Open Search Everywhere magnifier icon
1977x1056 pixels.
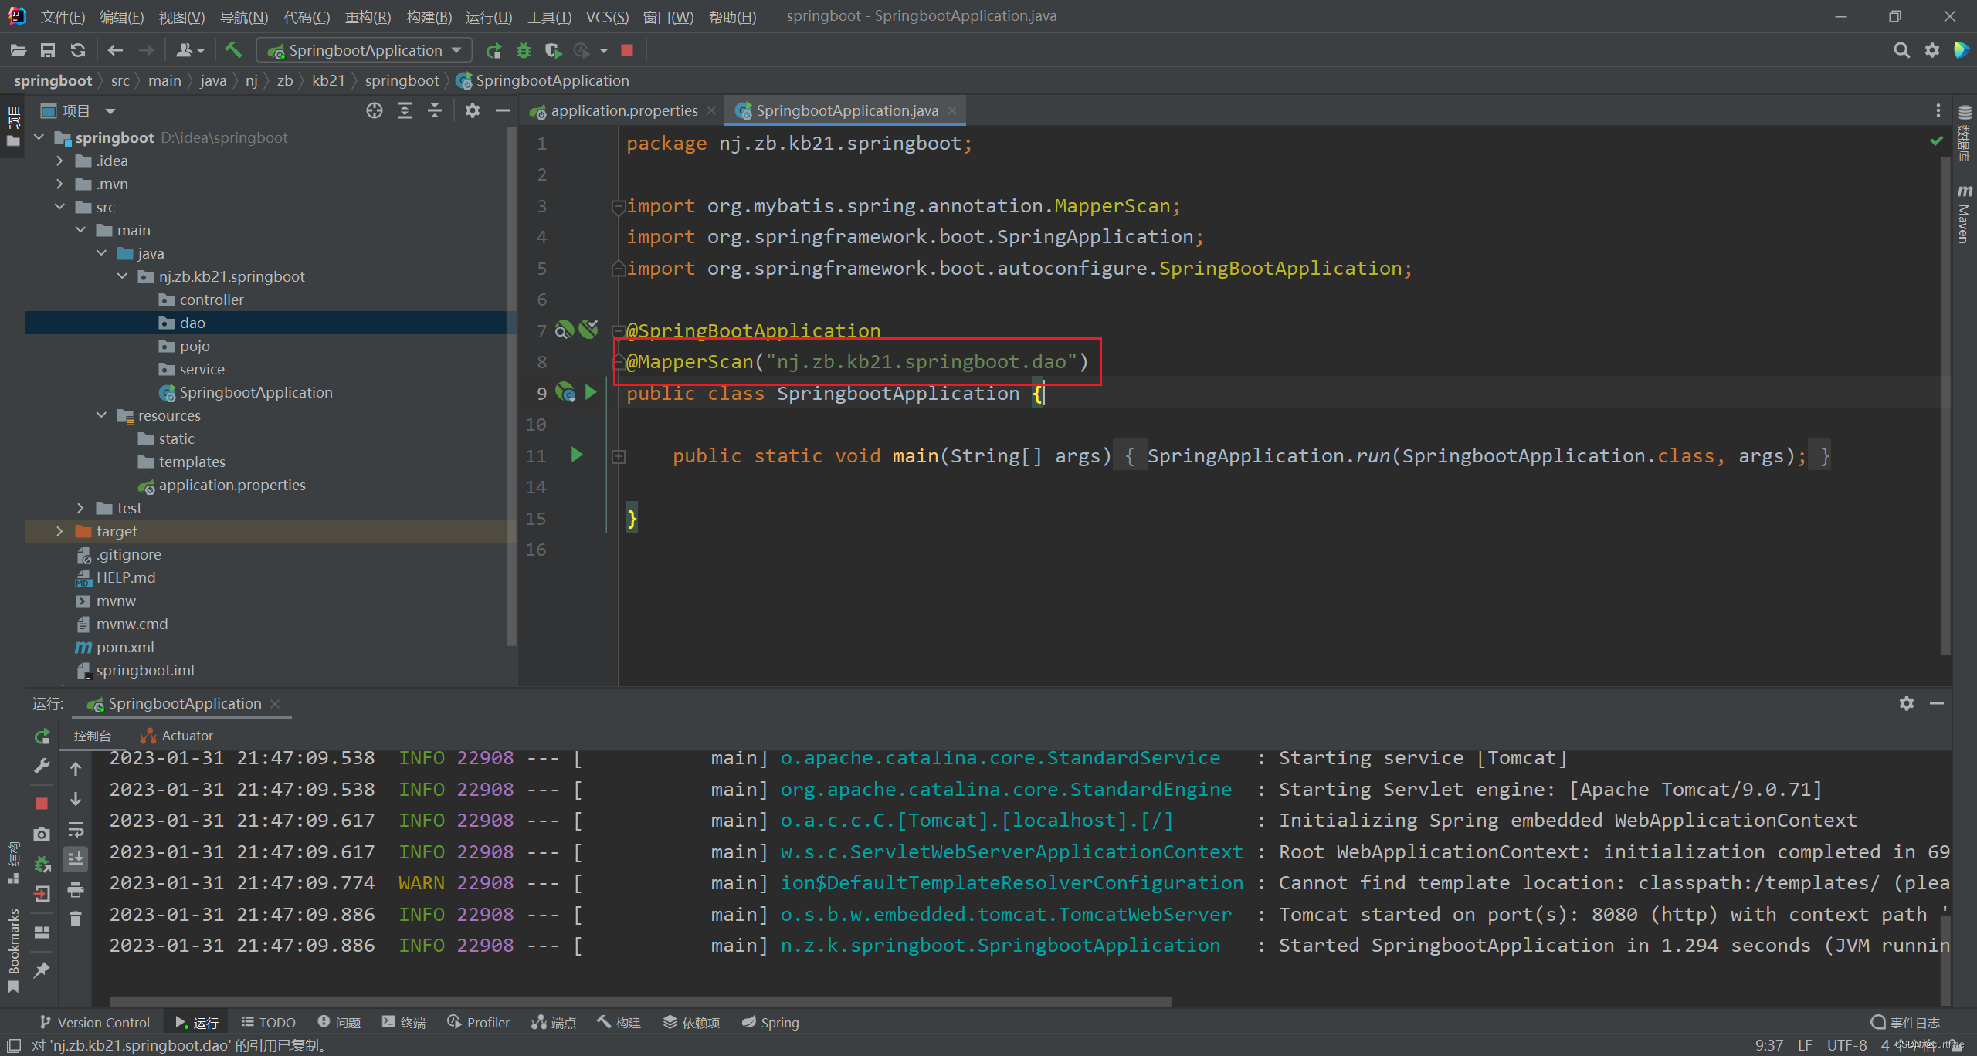(x=1901, y=49)
